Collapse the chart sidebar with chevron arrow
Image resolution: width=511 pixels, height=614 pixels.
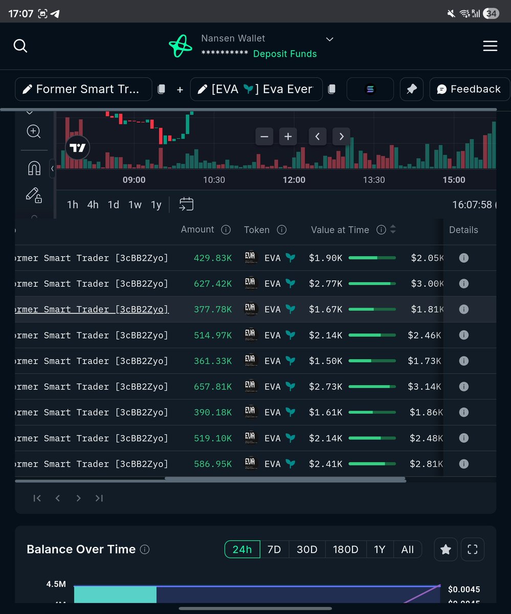click(52, 168)
